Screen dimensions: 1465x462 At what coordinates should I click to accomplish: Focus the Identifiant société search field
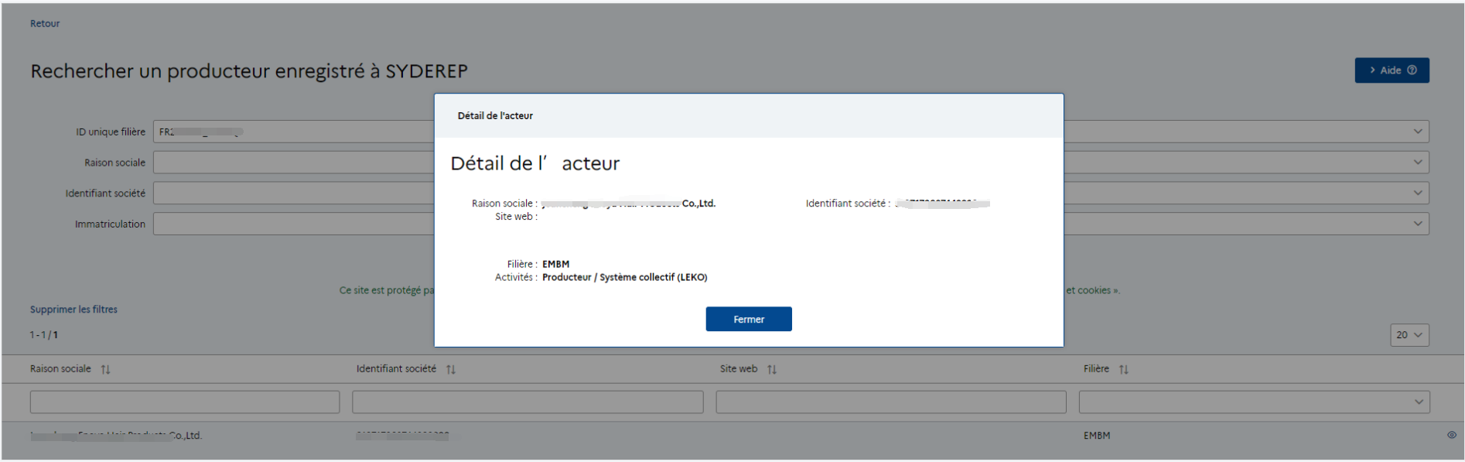(x=294, y=193)
